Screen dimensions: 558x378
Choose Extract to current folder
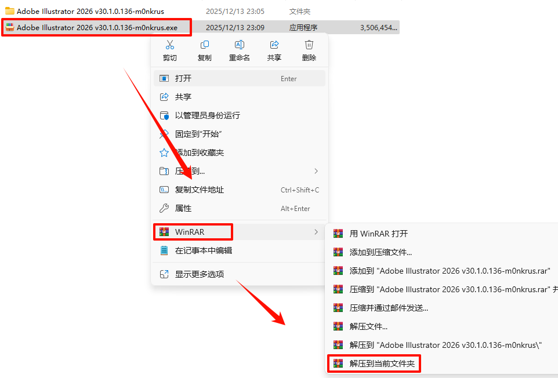tap(374, 364)
